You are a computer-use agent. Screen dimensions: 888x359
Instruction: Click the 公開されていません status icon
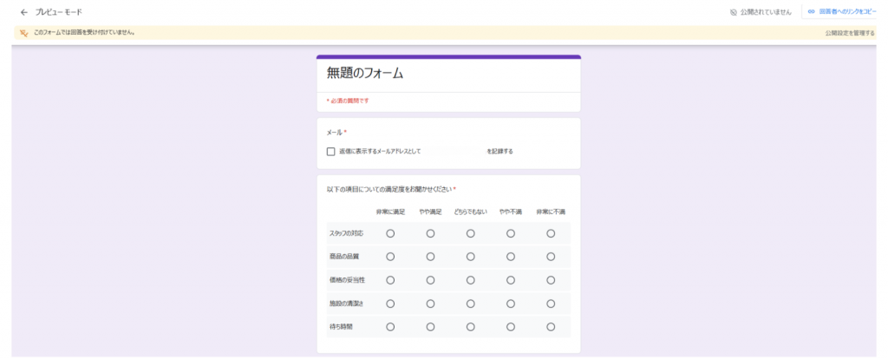tap(733, 13)
